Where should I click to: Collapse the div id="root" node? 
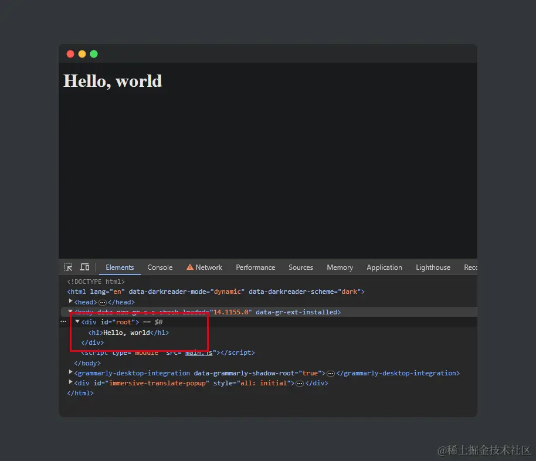click(x=77, y=321)
